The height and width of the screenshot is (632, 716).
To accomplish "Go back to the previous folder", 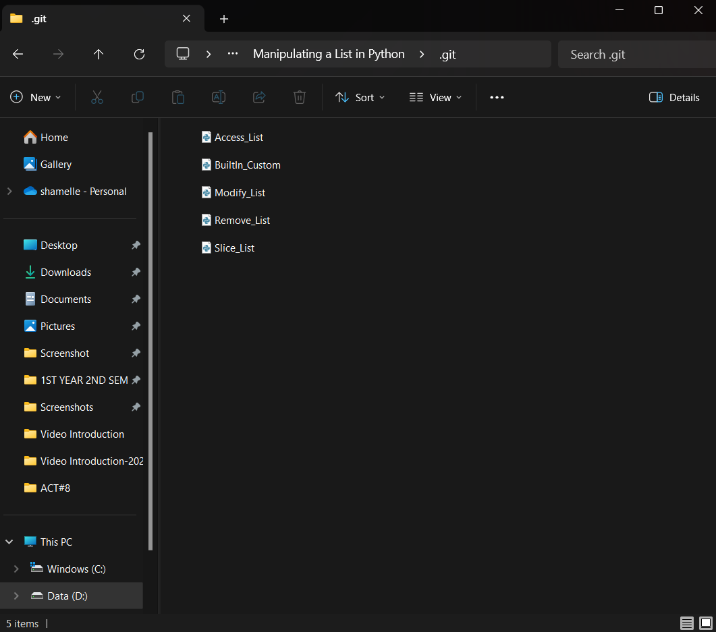I will 18,54.
